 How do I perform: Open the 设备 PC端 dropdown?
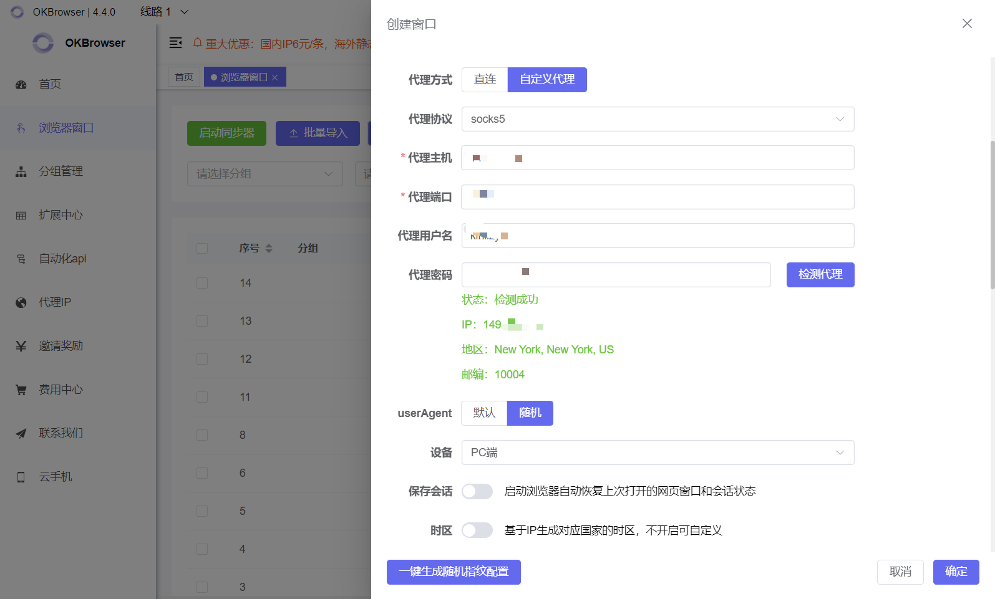coord(658,453)
